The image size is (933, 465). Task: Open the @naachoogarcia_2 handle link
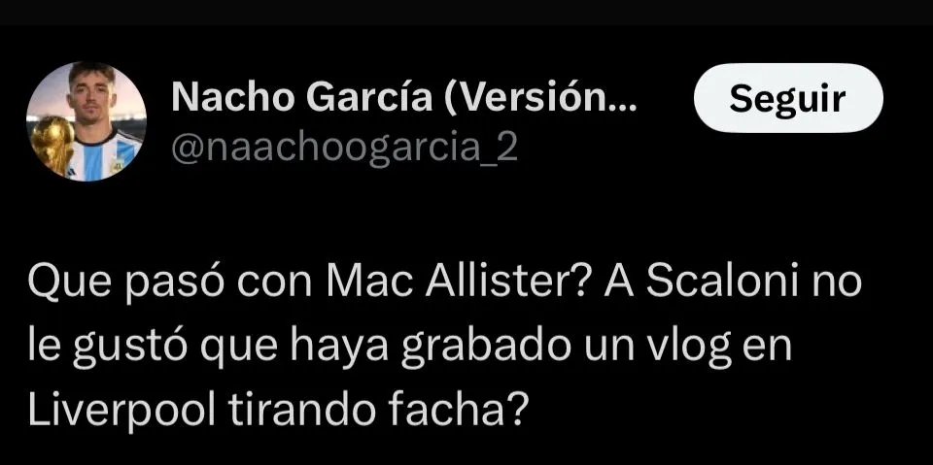pyautogui.click(x=344, y=149)
